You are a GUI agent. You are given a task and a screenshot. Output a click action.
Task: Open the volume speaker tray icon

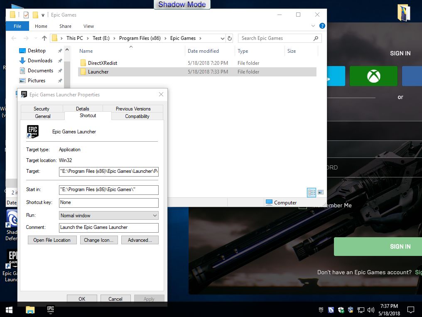tap(371, 310)
